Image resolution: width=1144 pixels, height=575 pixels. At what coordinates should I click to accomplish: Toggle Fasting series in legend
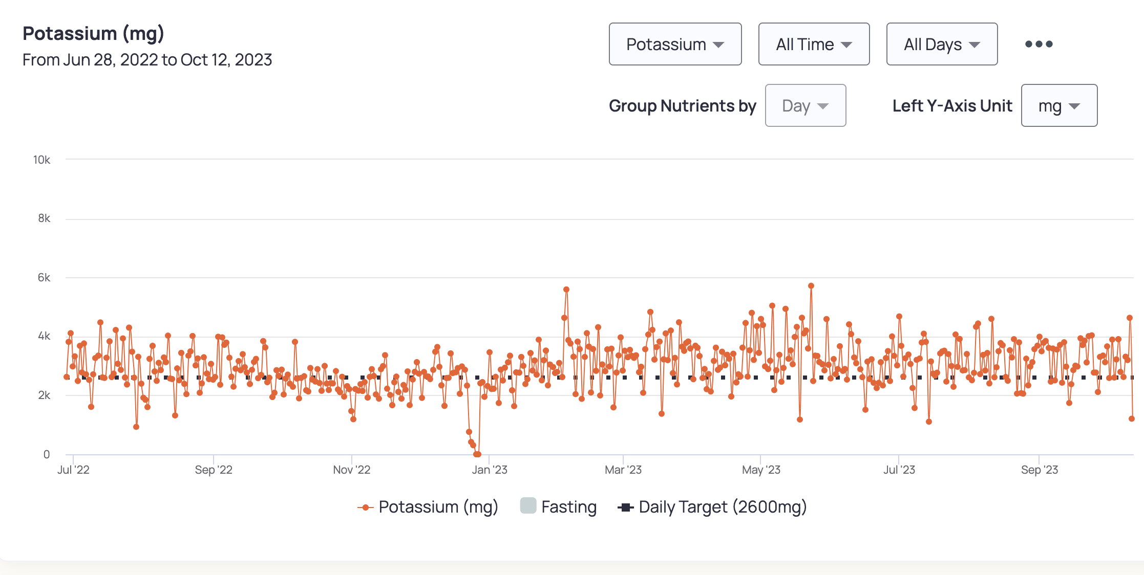tap(568, 507)
